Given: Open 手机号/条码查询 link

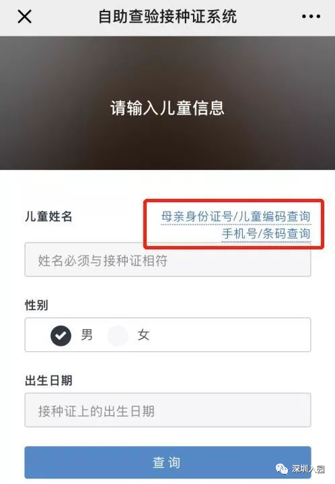Looking at the screenshot, I should coord(266,234).
